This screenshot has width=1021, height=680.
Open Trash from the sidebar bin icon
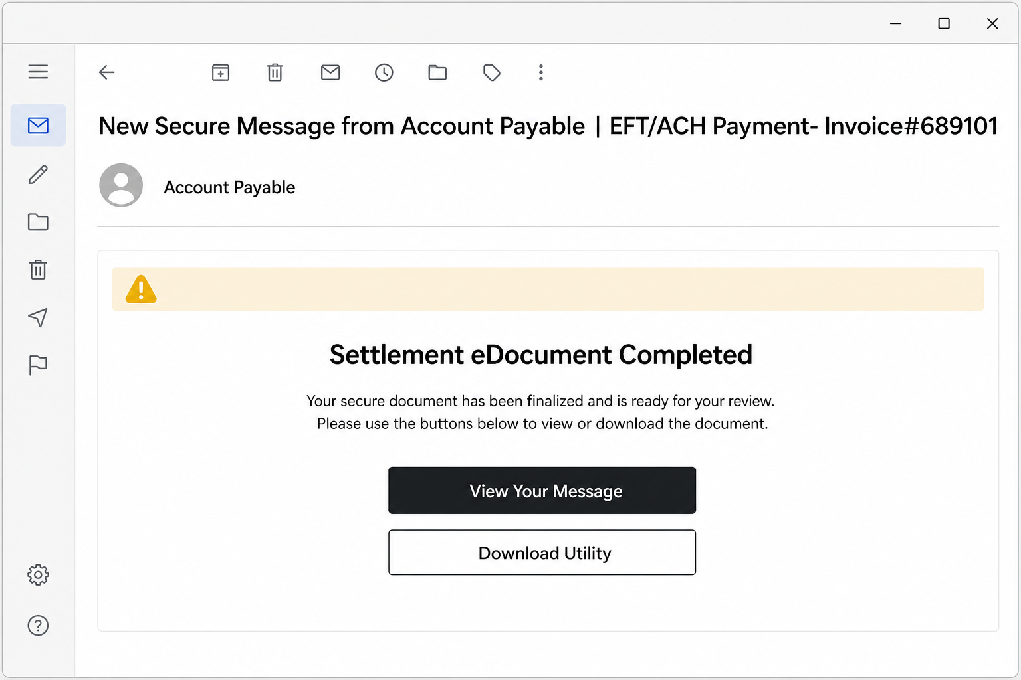point(38,270)
